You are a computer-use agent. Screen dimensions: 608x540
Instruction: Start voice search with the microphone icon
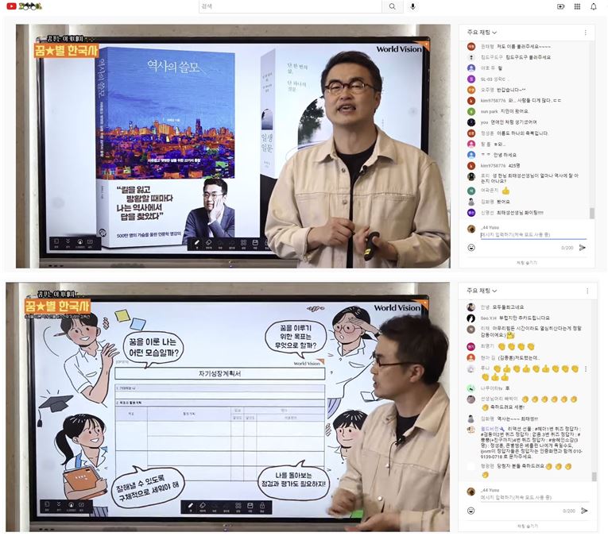[412, 6]
